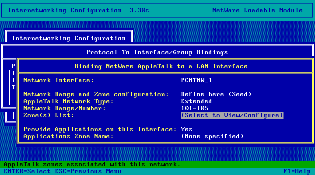Edit the Network Range value 101-105
Viewport: 315px width, 175px height.
pyautogui.click(x=194, y=108)
